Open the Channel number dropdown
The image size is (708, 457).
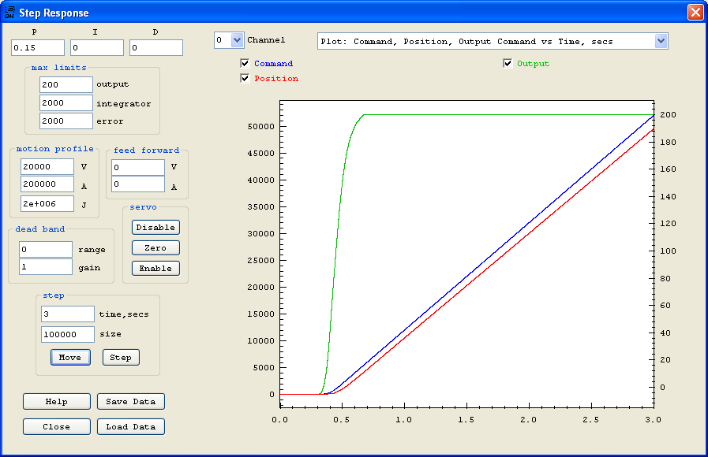pyautogui.click(x=237, y=40)
